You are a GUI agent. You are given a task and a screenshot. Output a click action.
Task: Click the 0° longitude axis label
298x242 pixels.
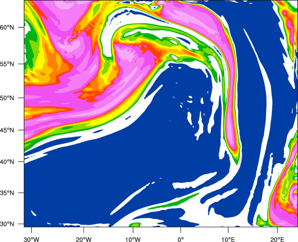coord(180,239)
